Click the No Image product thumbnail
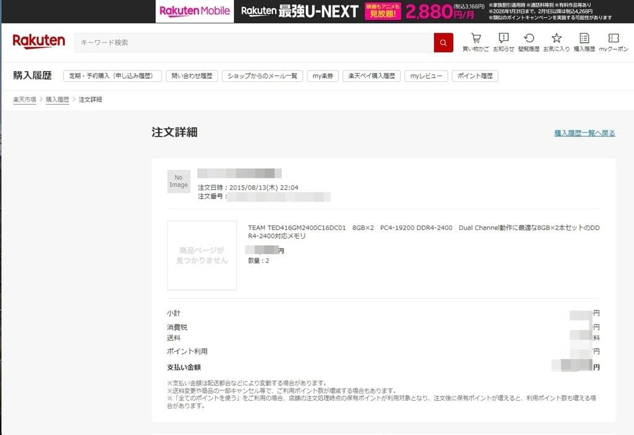Screen dimensions: 634x435 [x=178, y=181]
